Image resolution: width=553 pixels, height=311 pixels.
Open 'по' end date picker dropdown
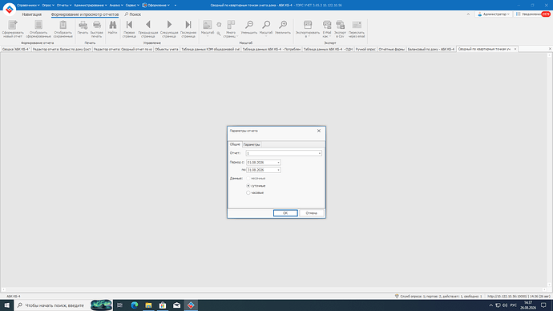tap(278, 170)
